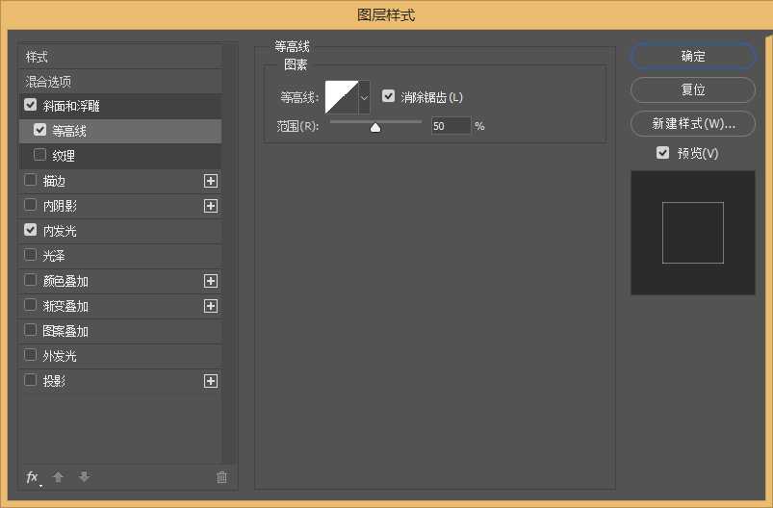
Task: Click the 新建样式(W)... button
Action: (693, 123)
